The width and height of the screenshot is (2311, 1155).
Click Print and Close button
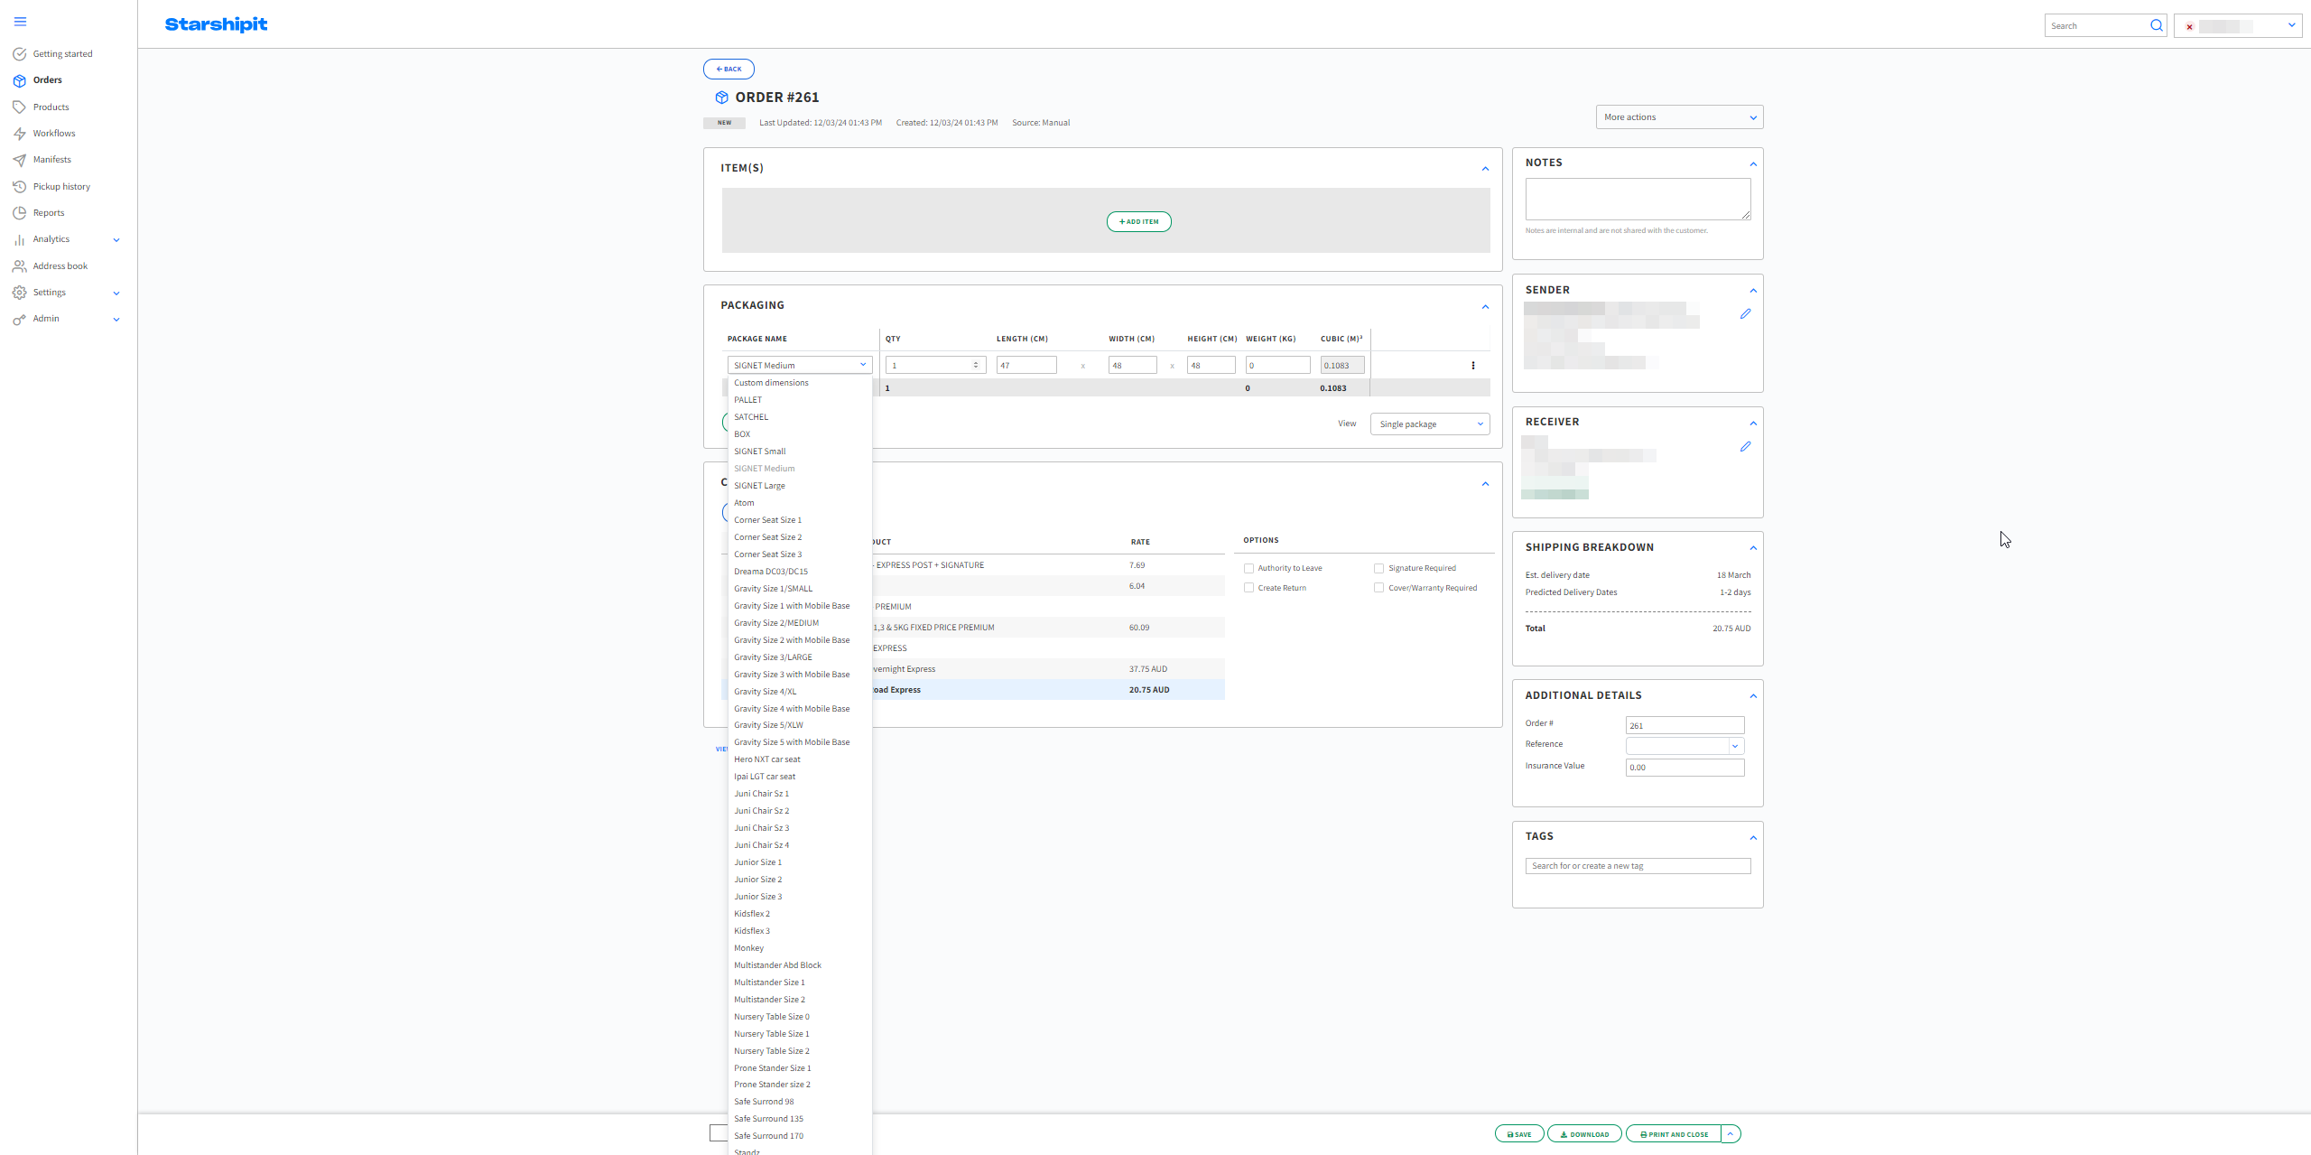click(x=1674, y=1134)
